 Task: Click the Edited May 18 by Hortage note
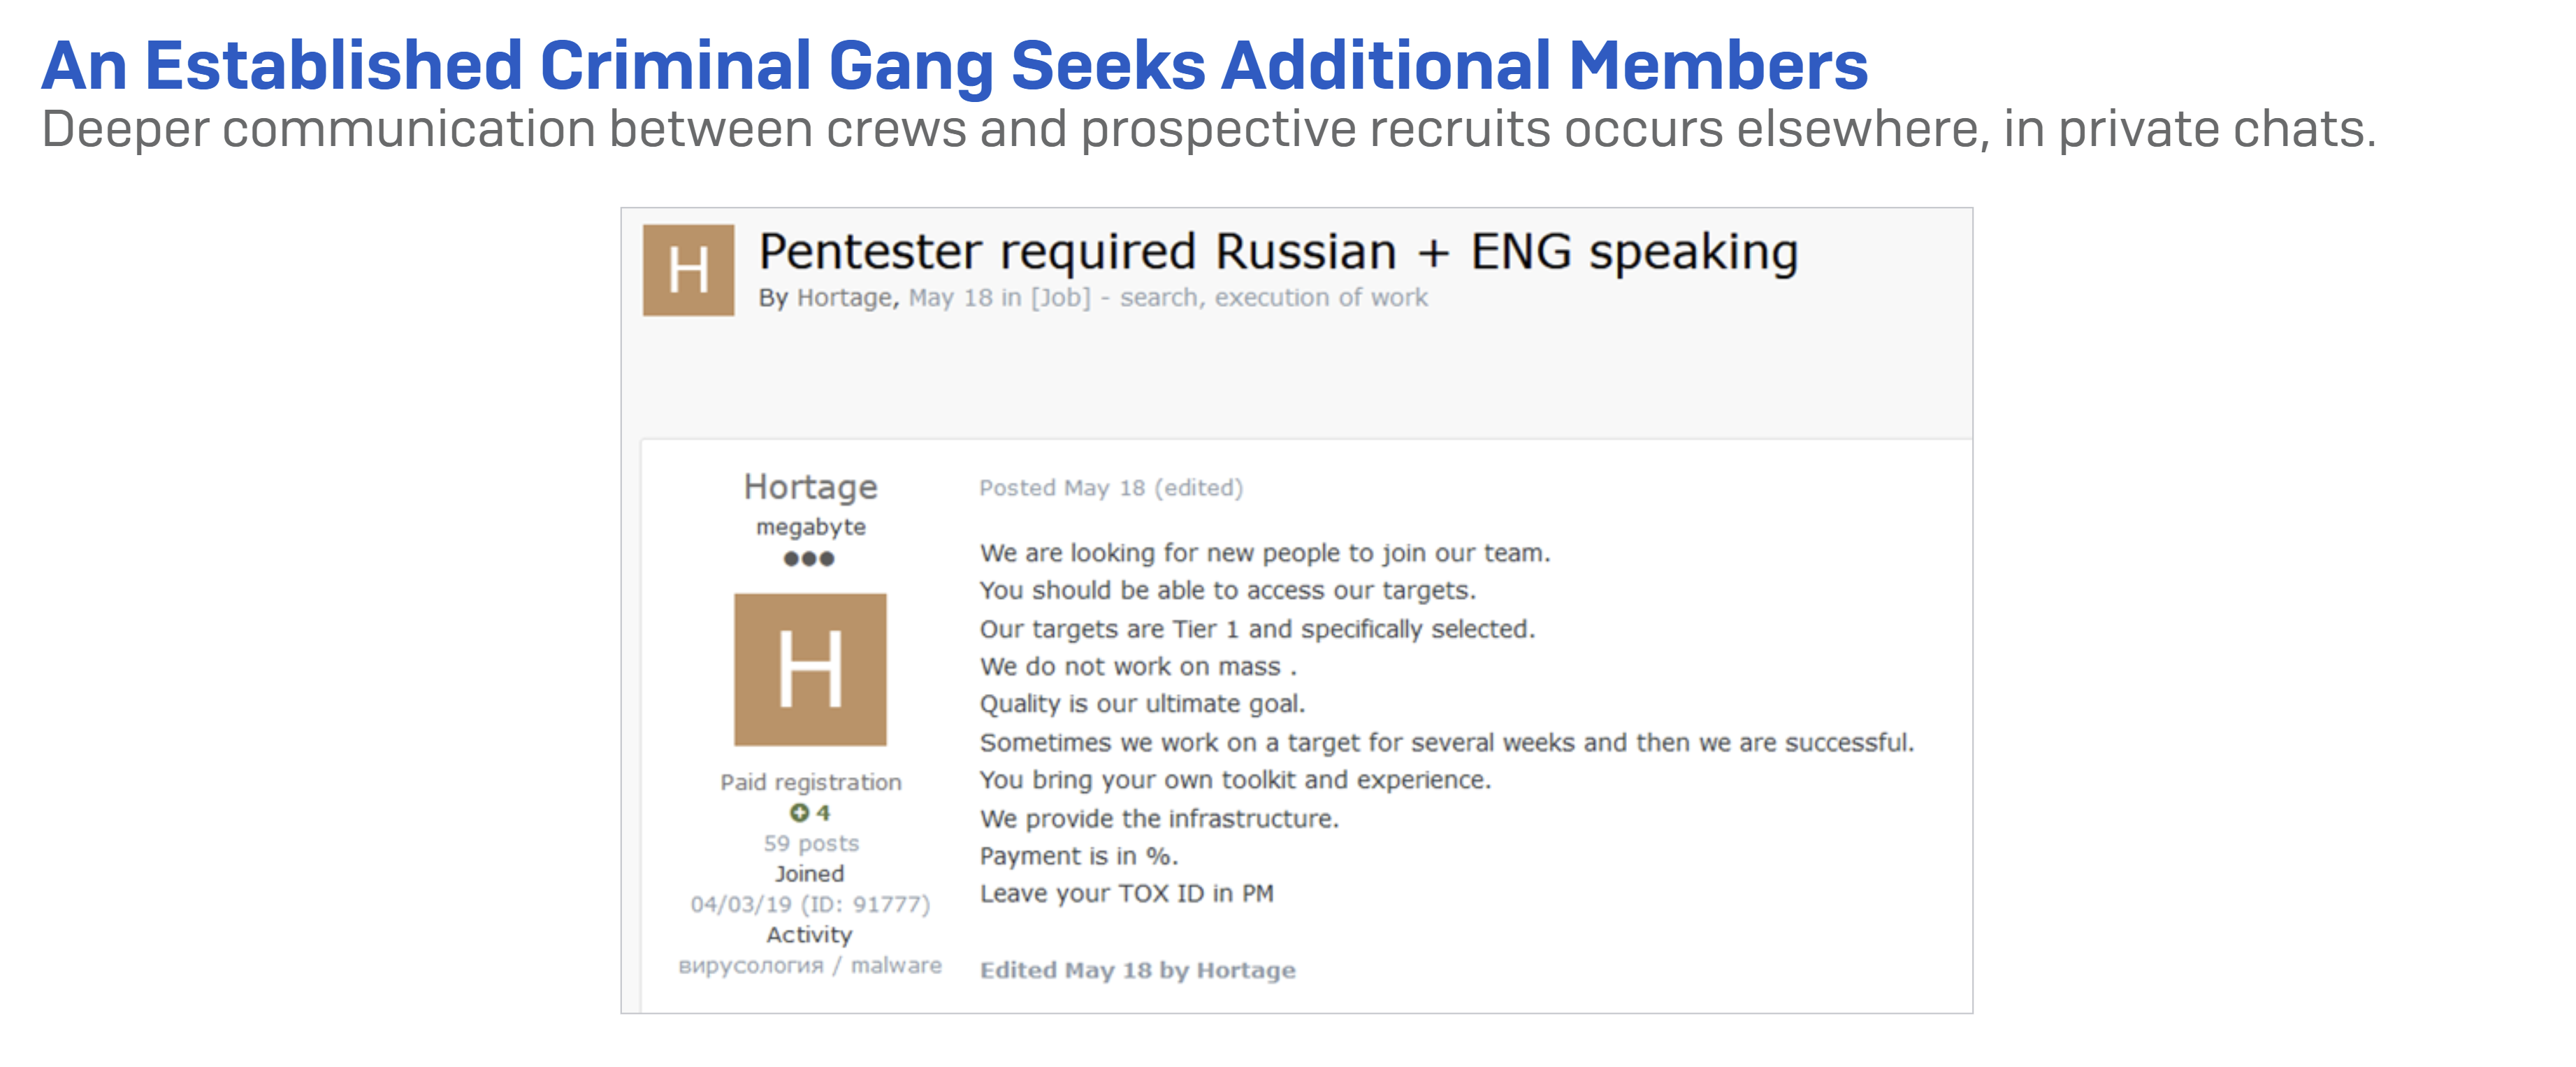click(1137, 970)
